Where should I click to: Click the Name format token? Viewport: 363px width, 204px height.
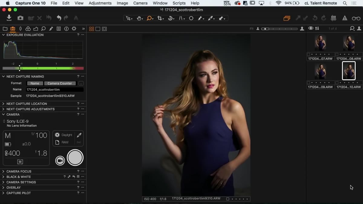tap(35, 83)
